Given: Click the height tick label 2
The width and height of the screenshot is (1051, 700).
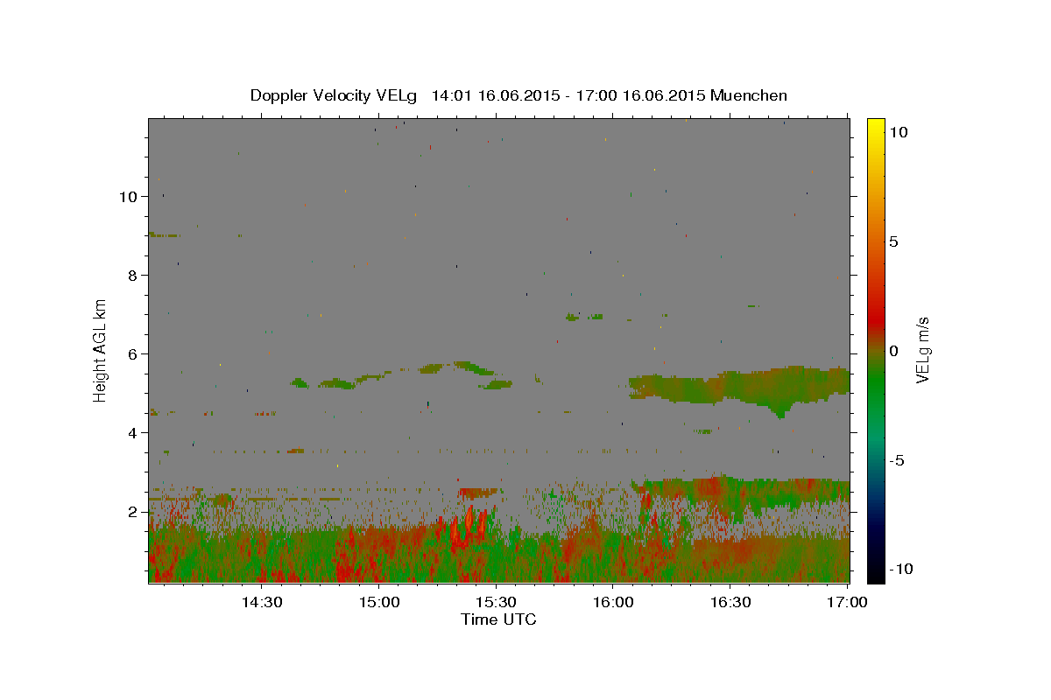Looking at the screenshot, I should (x=133, y=512).
